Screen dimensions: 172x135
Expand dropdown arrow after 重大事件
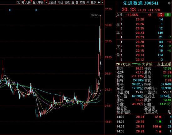coord(46,3)
